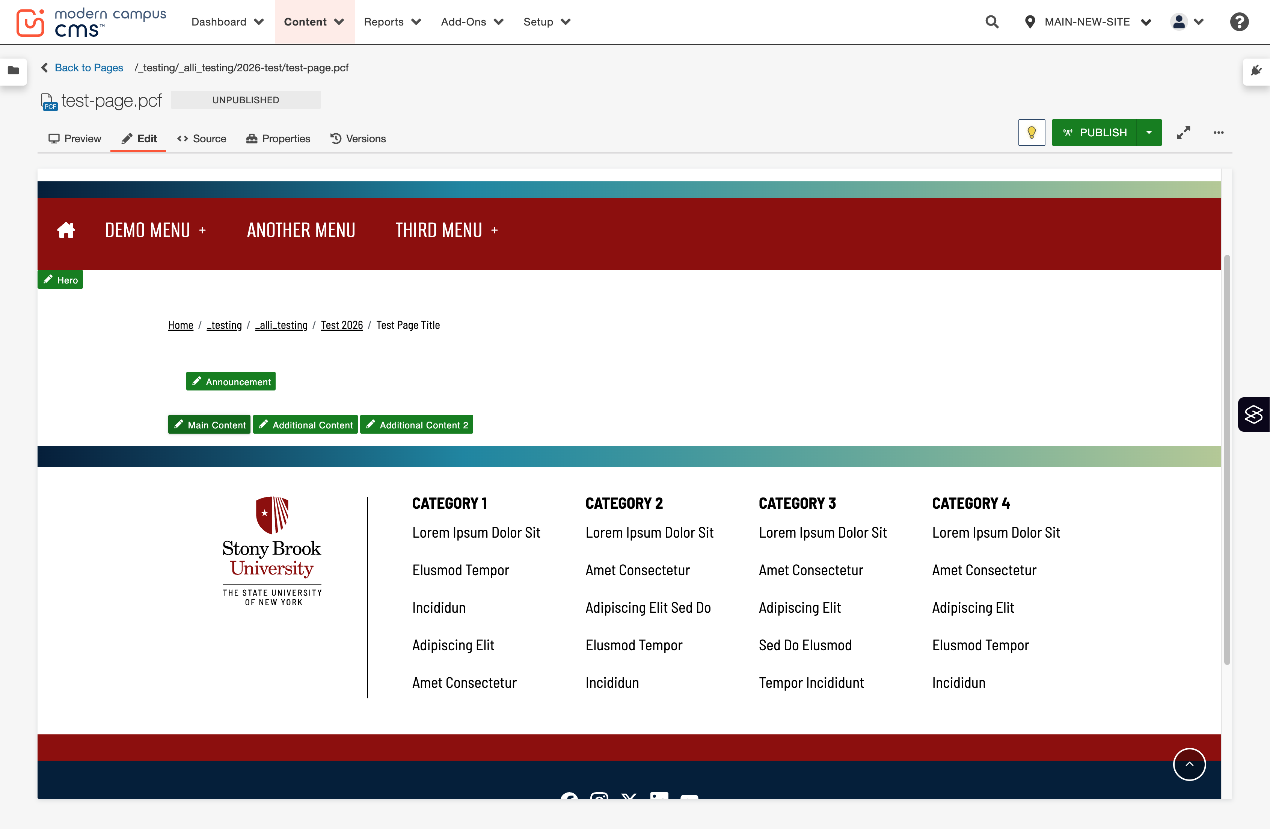Go Back to Pages link
Image resolution: width=1270 pixels, height=829 pixels.
[x=82, y=68]
